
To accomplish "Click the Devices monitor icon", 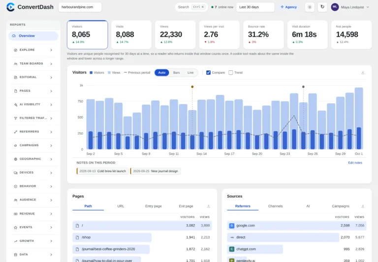I will [15, 173].
